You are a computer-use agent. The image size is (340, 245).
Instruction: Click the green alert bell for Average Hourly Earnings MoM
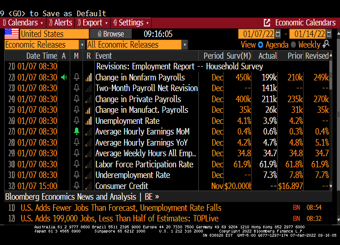[77, 132]
